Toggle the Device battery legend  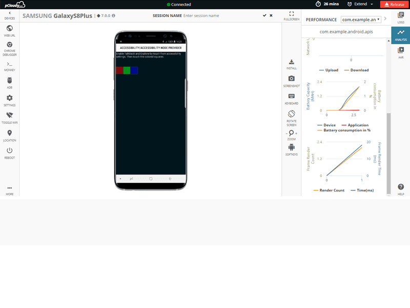[326, 125]
